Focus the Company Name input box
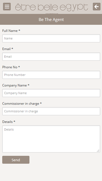This screenshot has width=102, height=181. pyautogui.click(x=51, y=93)
